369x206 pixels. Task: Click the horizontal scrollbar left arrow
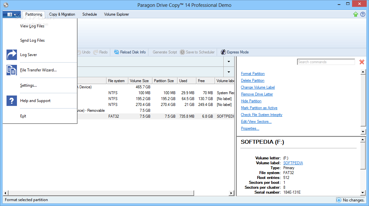click(6, 193)
